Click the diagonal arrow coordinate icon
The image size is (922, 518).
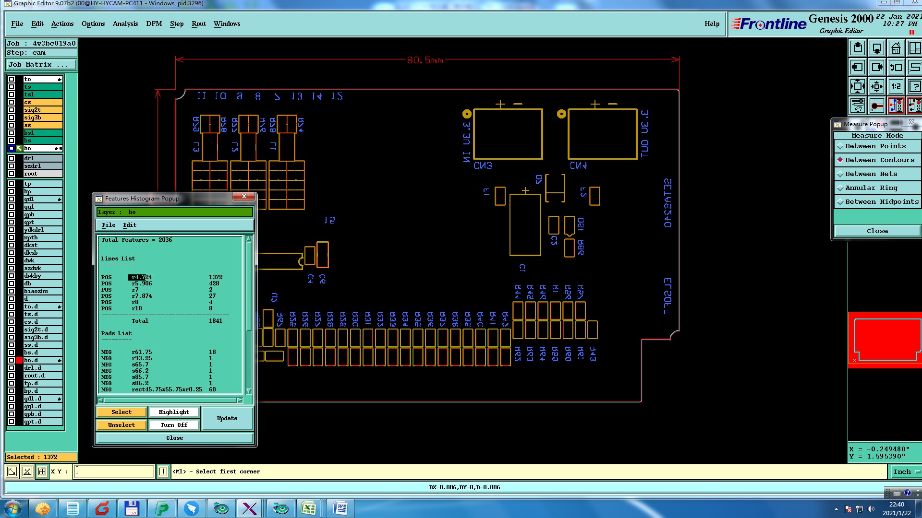(x=12, y=471)
